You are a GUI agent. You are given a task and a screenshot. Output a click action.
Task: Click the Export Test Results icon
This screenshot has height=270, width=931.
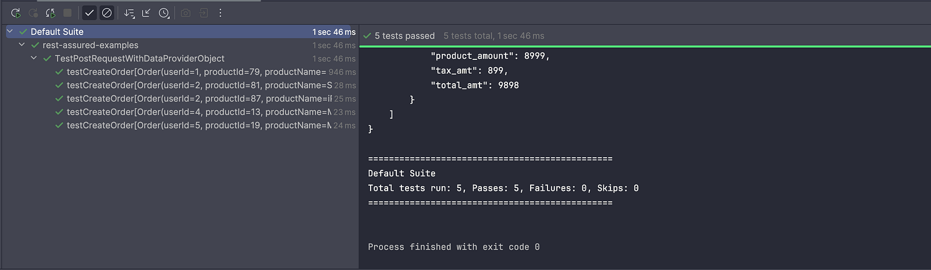tap(203, 13)
